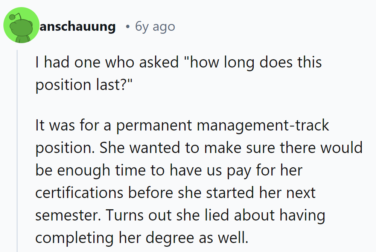This screenshot has height=252, width=376.
Task: Open anschauung's green Snoo avatar
Action: coord(21,25)
